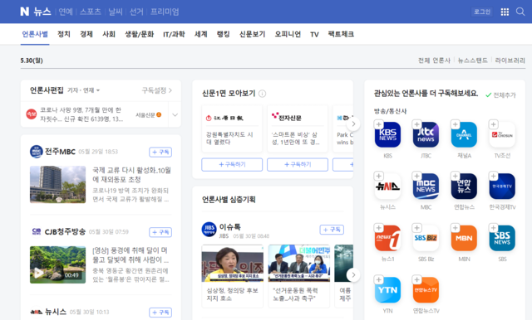The image size is (532, 320).
Task: Play the 00:49 video thumbnail
Action: click(x=57, y=264)
